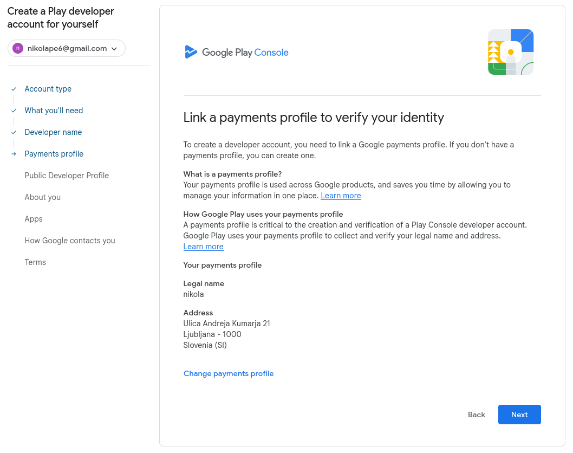Open Learn more about payments profile
Viewport: 573px width, 453px height.
(341, 196)
